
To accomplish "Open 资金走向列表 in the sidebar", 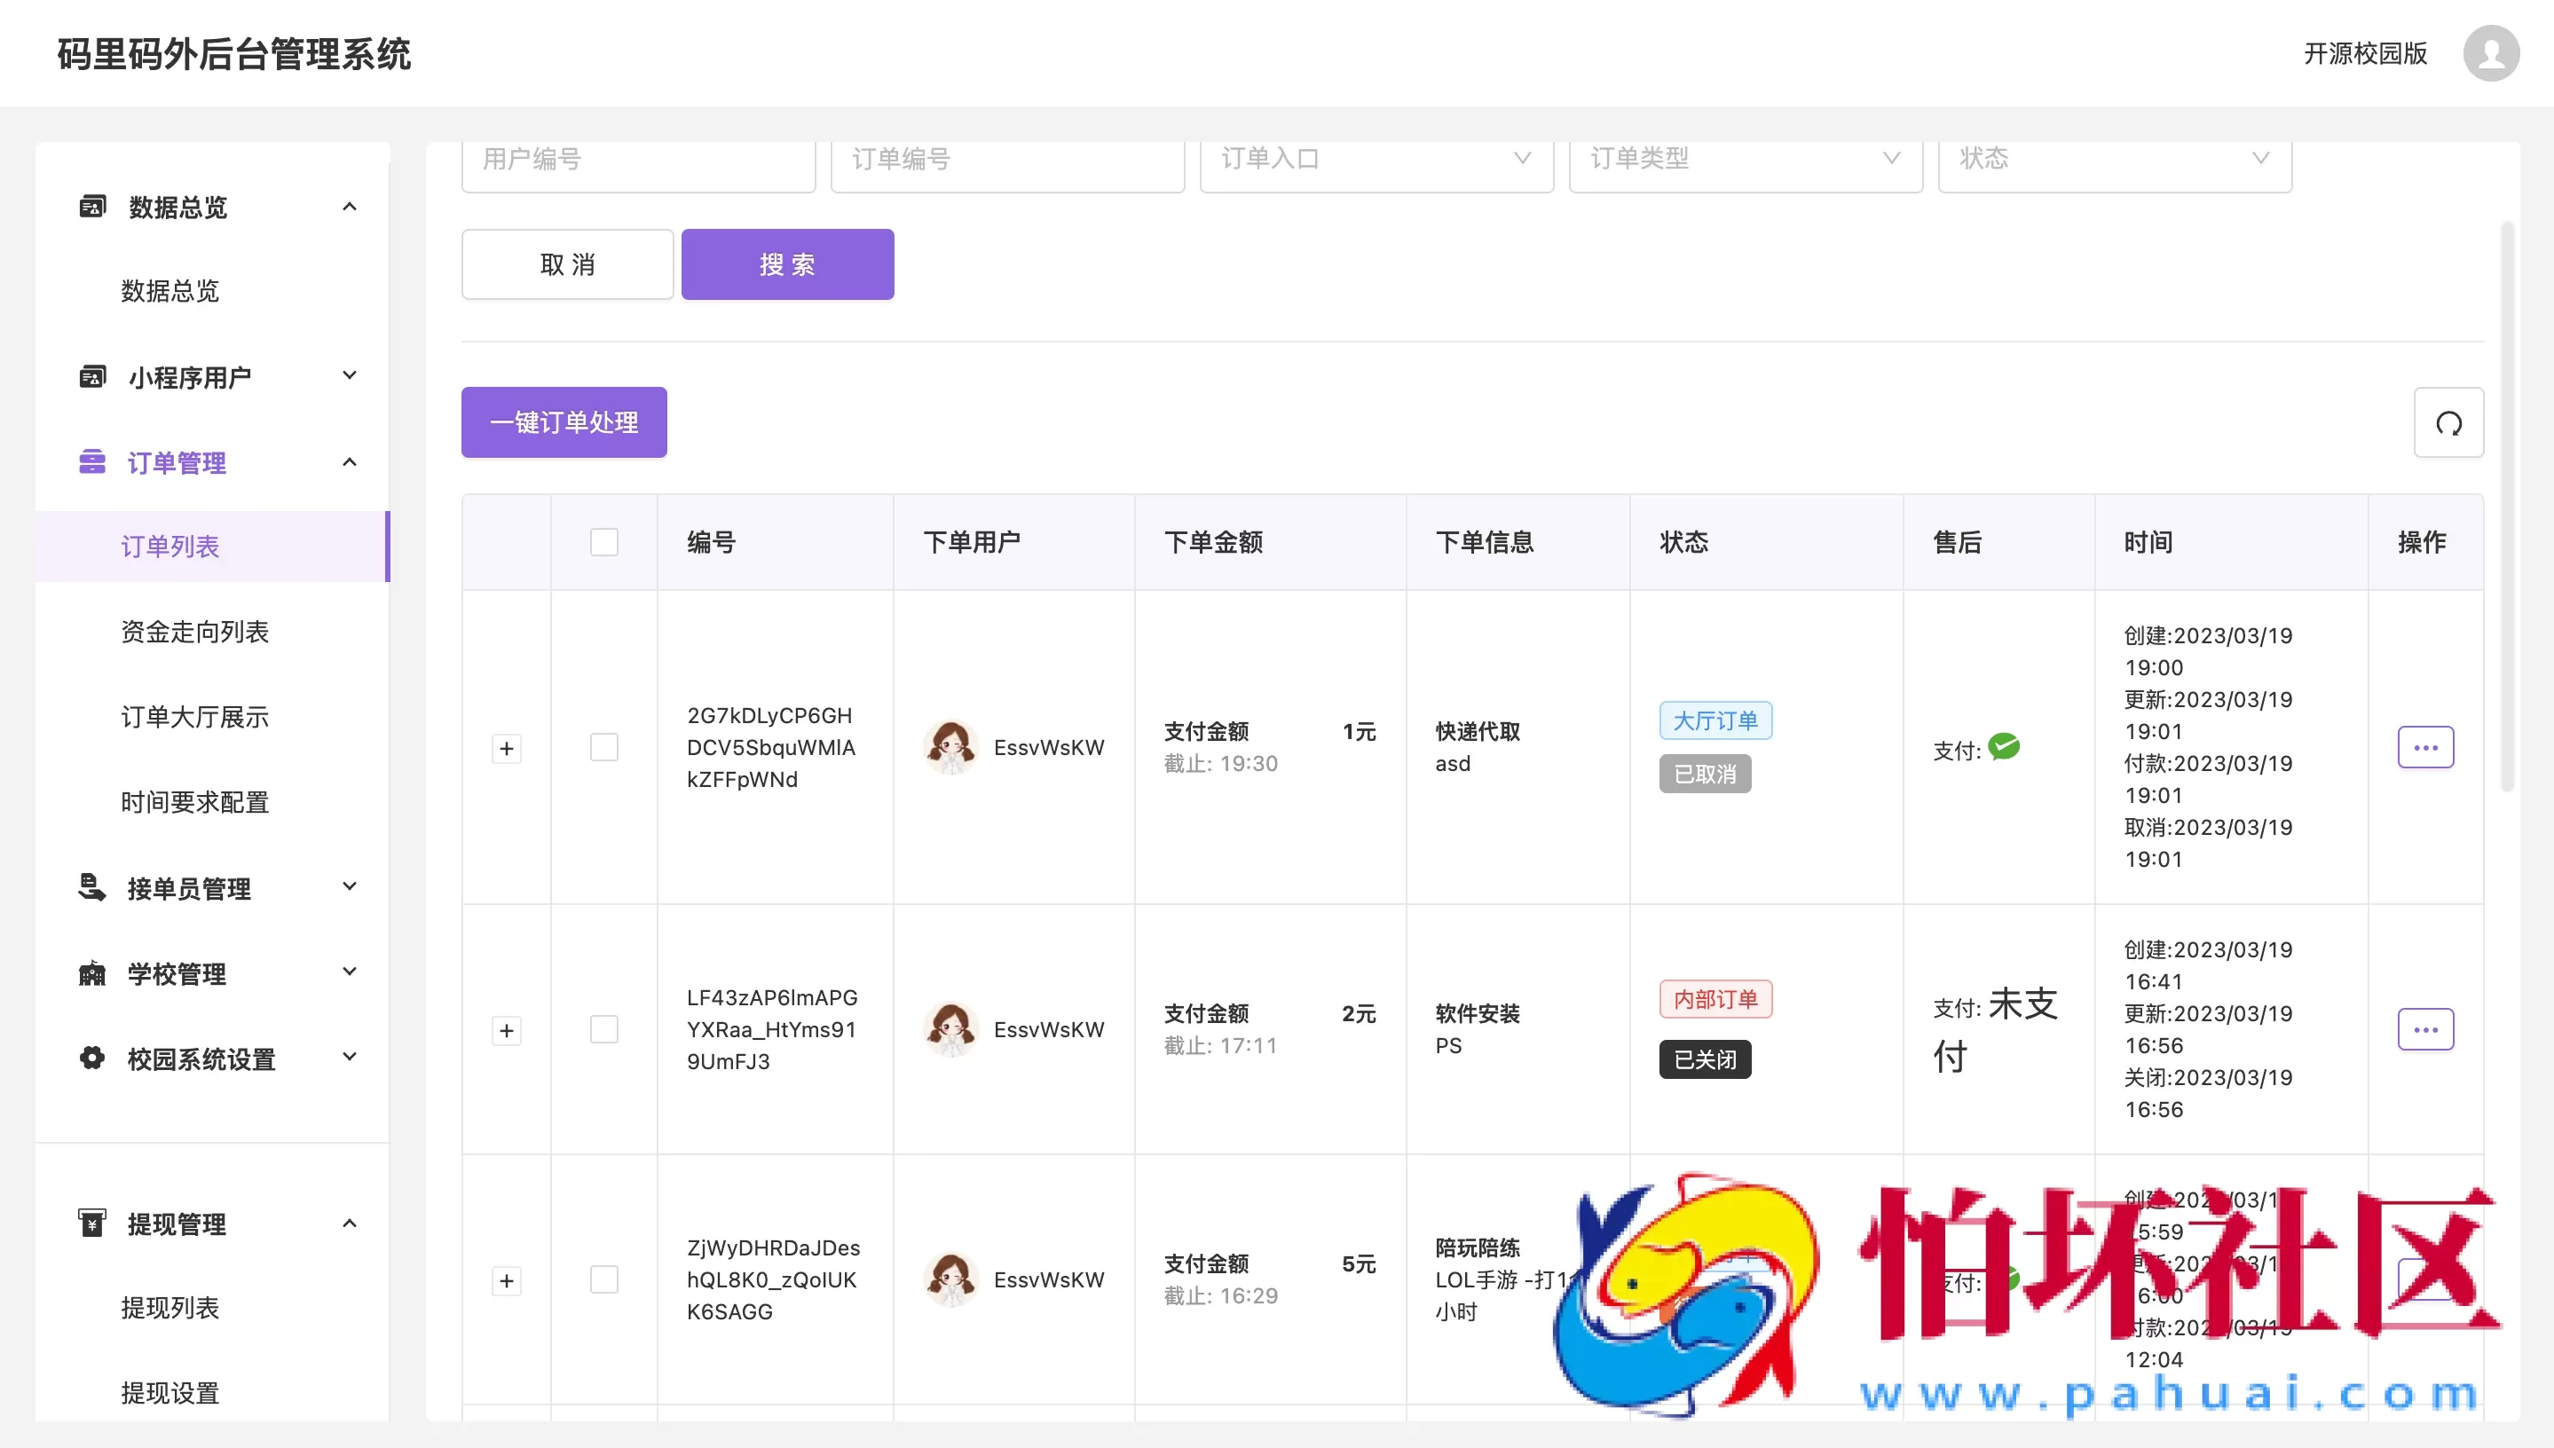I will pos(195,632).
